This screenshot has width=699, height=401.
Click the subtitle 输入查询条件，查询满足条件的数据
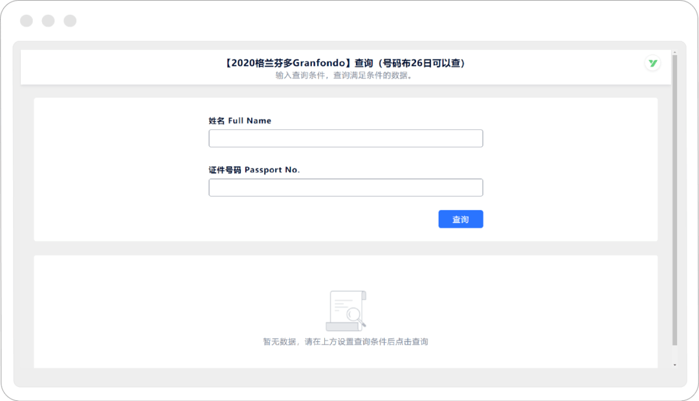344,75
